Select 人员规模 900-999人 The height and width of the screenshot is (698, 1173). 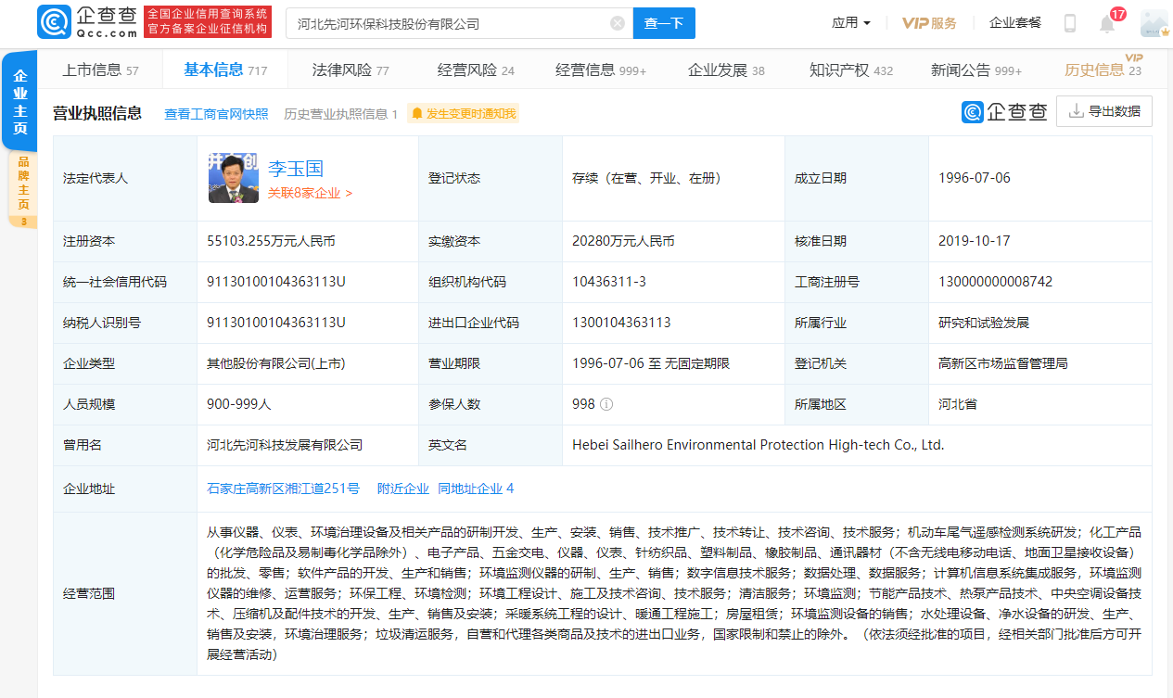pos(240,404)
